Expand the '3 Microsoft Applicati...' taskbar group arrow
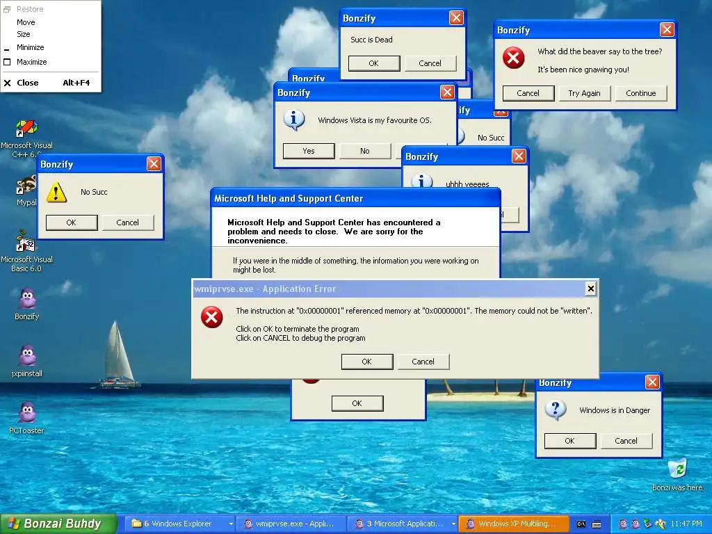 tap(453, 524)
